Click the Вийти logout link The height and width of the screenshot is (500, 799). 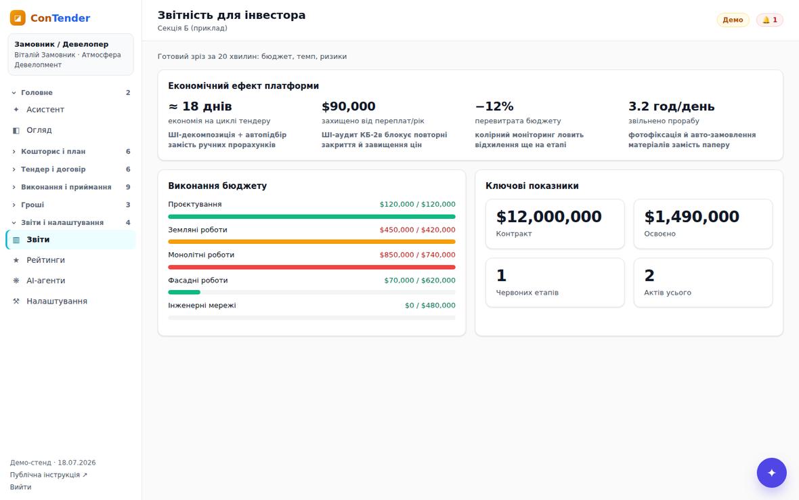[21, 487]
